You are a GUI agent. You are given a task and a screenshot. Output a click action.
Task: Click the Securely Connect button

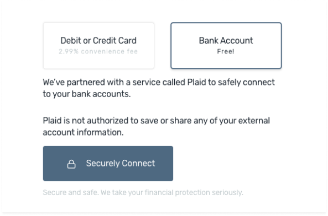[x=108, y=164]
